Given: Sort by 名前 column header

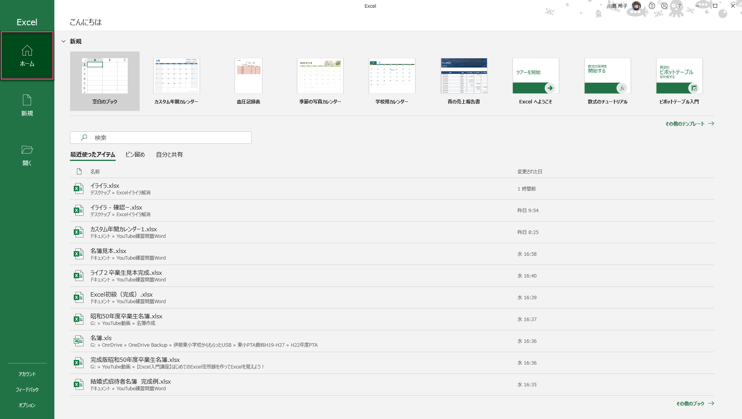Looking at the screenshot, I should (x=95, y=171).
